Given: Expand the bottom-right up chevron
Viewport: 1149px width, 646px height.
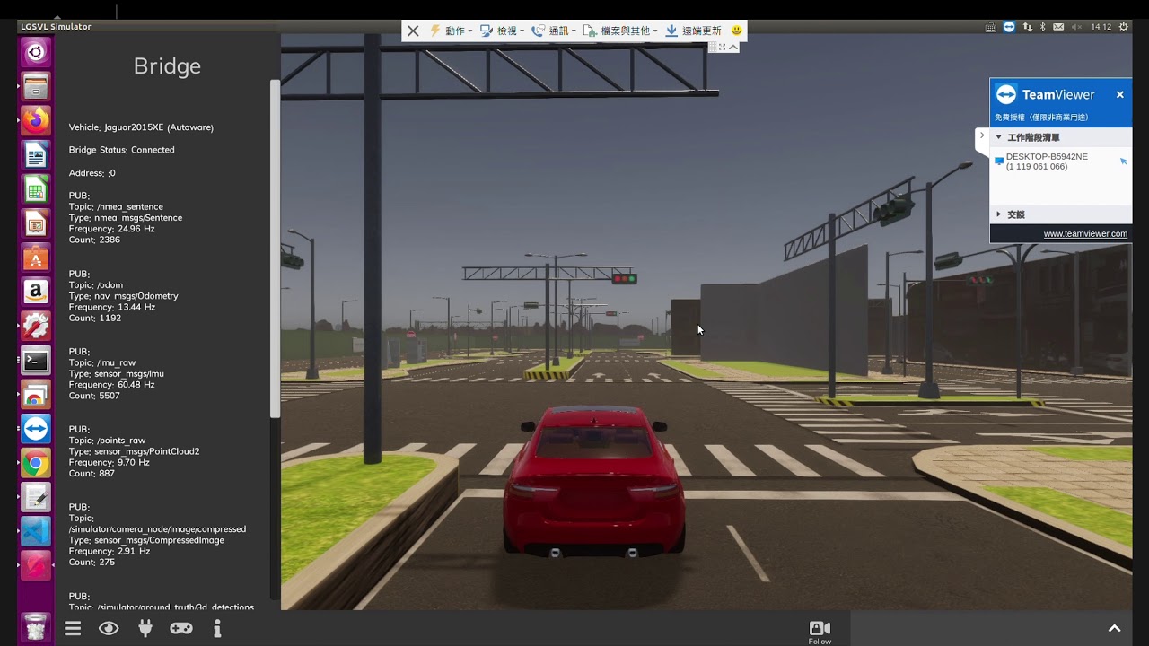Looking at the screenshot, I should click(x=1114, y=629).
